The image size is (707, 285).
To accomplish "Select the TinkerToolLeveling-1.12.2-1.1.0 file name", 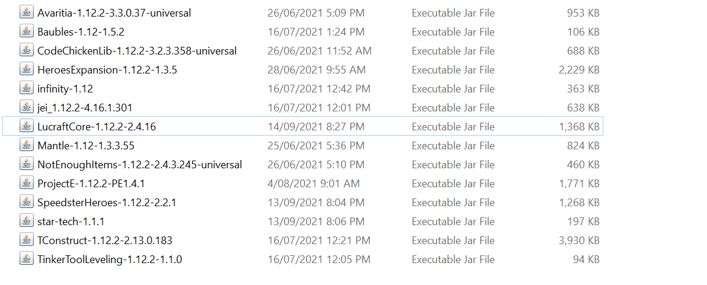I will (x=110, y=260).
